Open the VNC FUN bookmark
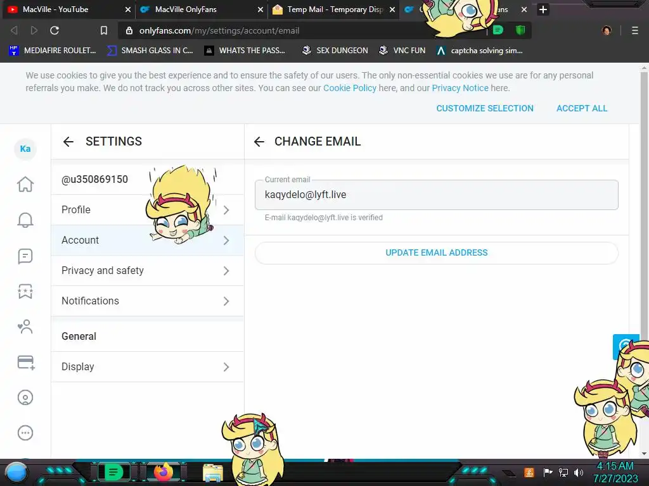Viewport: 649px width, 486px height. pyautogui.click(x=402, y=51)
